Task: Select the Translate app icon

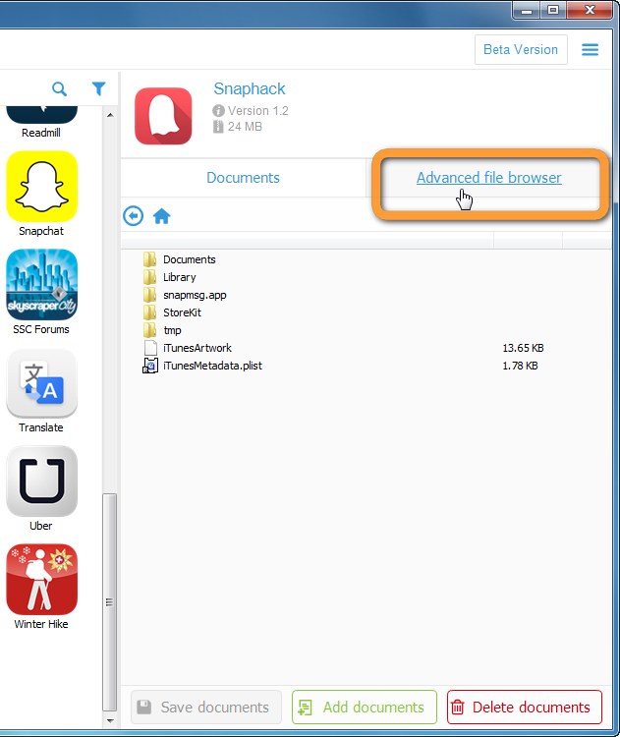Action: pos(42,383)
